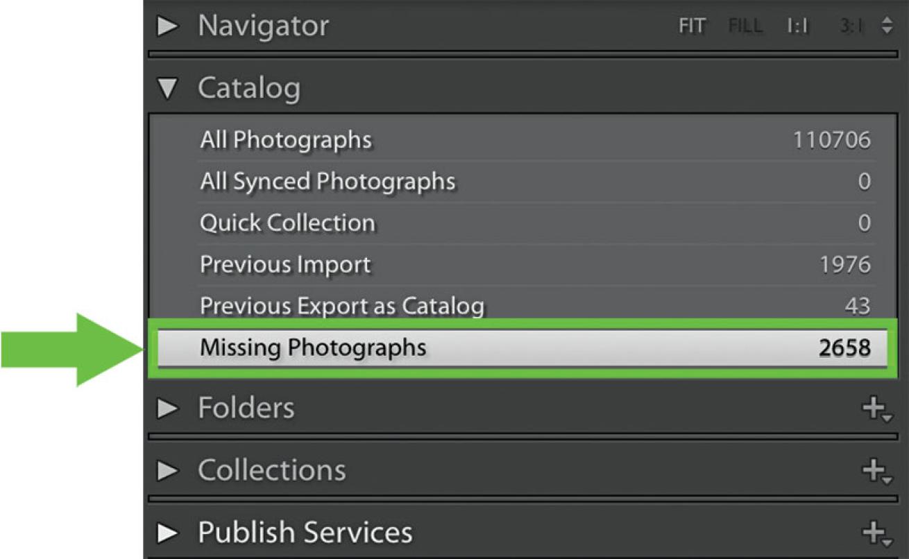Show the Previous Import photos
Viewport: 909px width, 559px height.
click(x=285, y=265)
